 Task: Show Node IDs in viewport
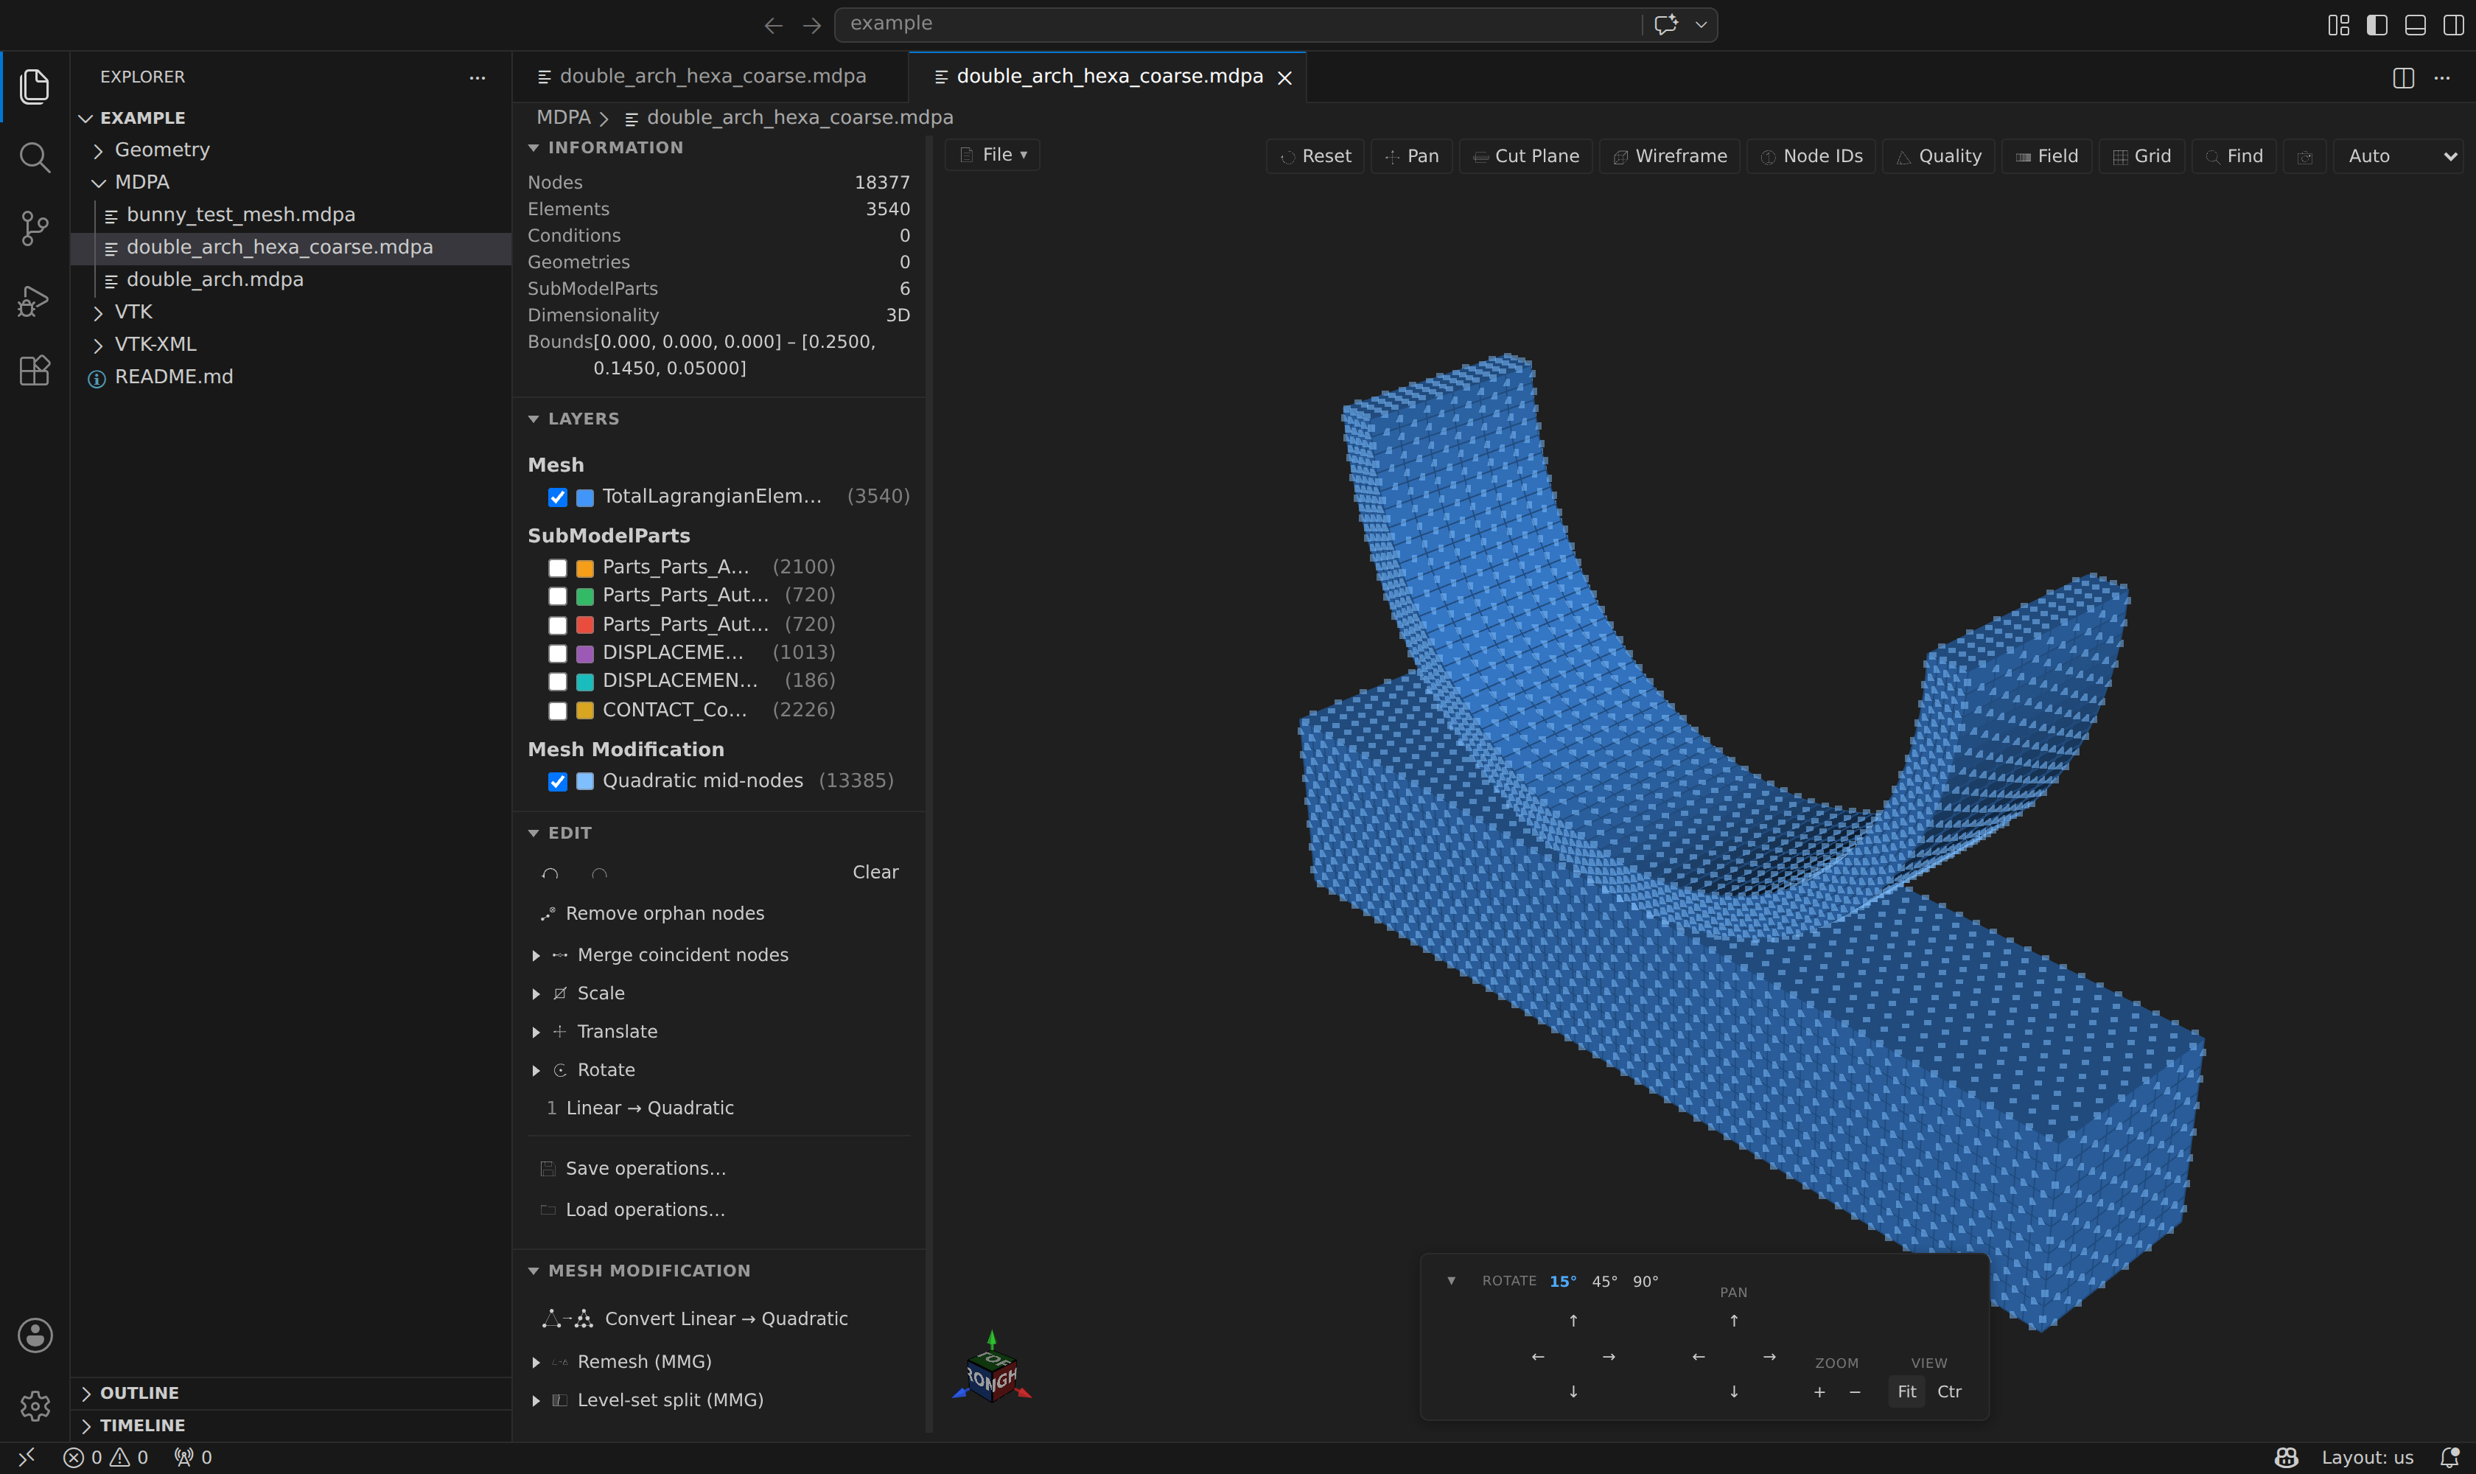click(1811, 156)
